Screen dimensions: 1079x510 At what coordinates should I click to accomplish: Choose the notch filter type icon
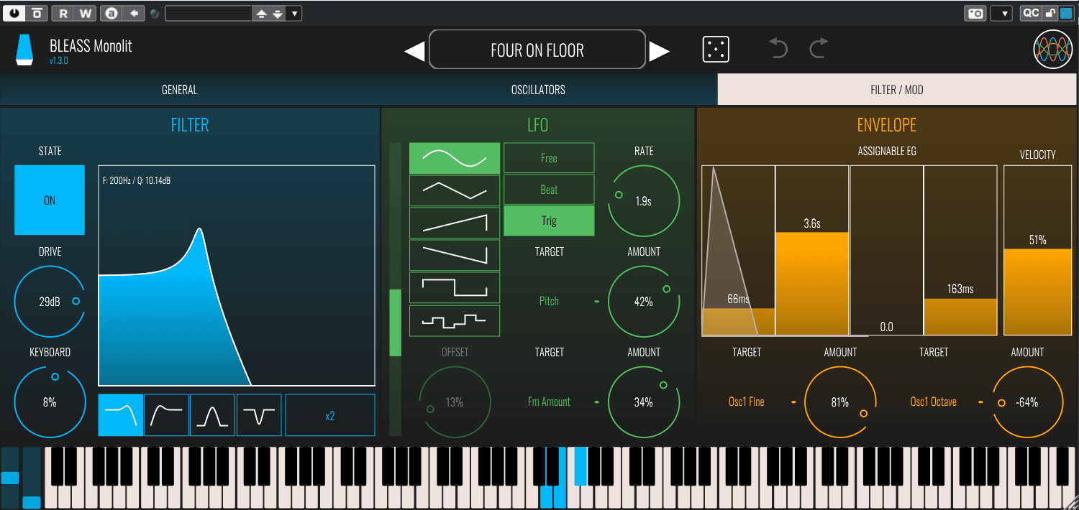click(x=258, y=415)
